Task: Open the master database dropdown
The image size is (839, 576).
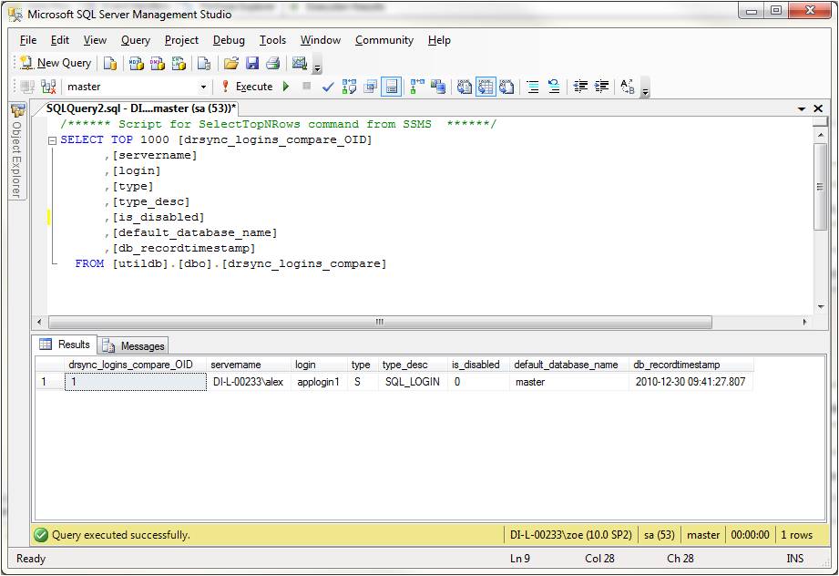Action: (203, 87)
